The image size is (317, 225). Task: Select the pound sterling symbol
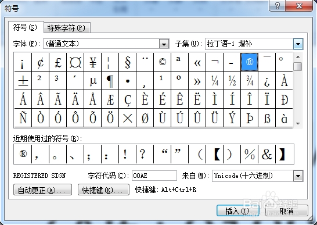pyautogui.click(x=58, y=62)
